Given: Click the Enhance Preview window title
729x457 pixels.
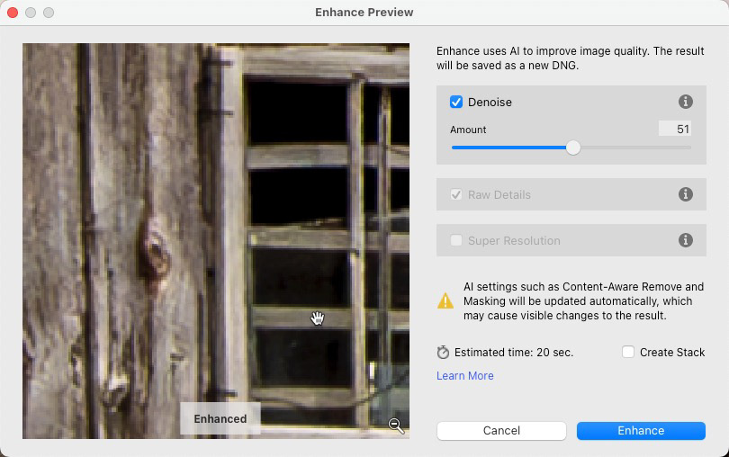Looking at the screenshot, I should 364,12.
